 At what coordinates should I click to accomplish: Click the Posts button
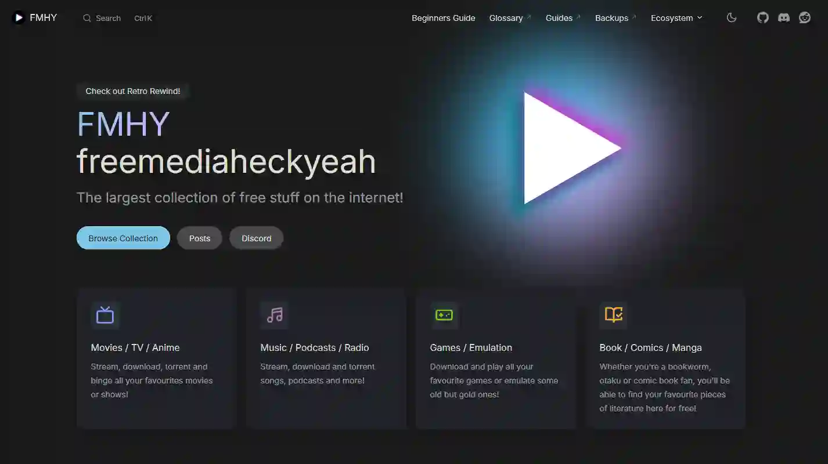(200, 238)
